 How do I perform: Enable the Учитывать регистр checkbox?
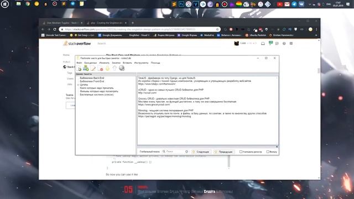[241, 152]
